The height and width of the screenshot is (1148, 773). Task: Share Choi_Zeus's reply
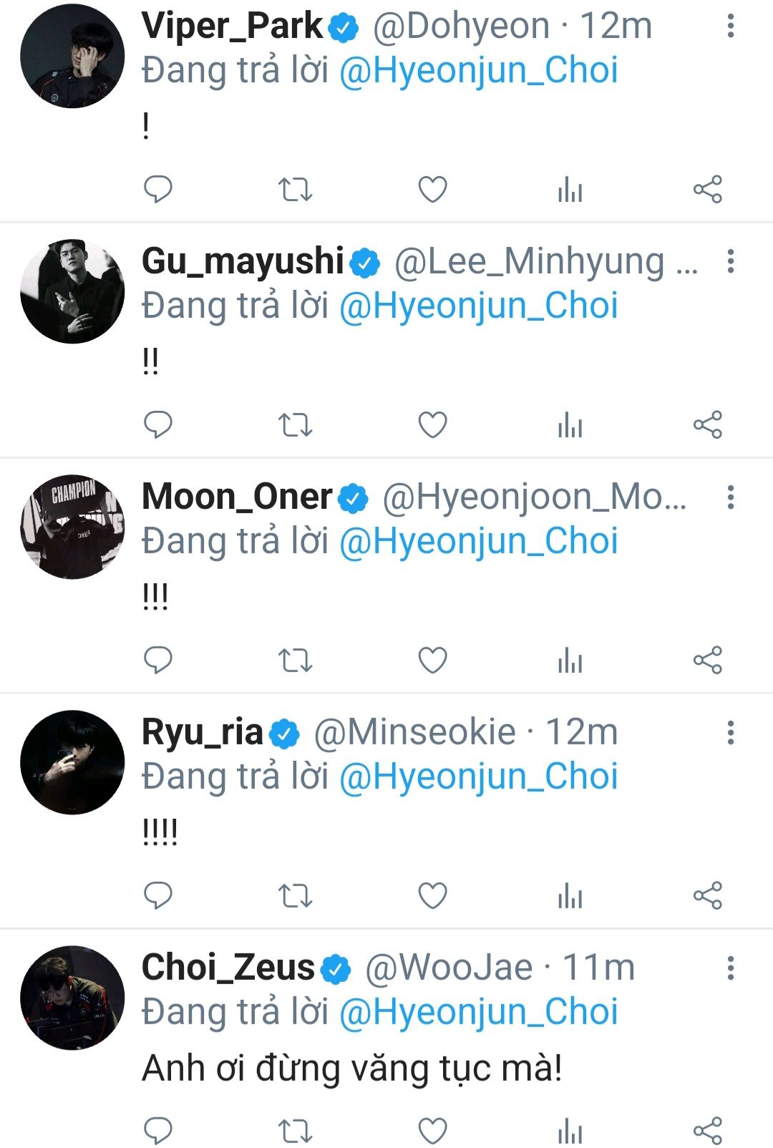(707, 1131)
